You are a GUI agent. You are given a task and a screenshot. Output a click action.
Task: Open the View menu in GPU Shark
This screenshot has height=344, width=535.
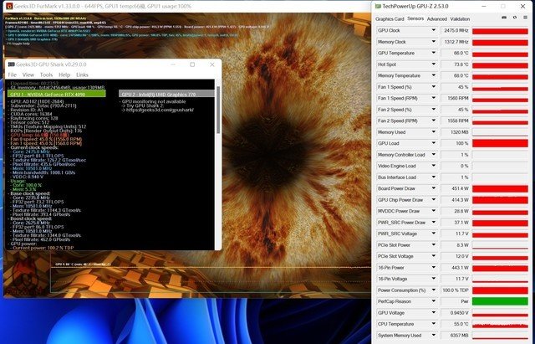(28, 74)
